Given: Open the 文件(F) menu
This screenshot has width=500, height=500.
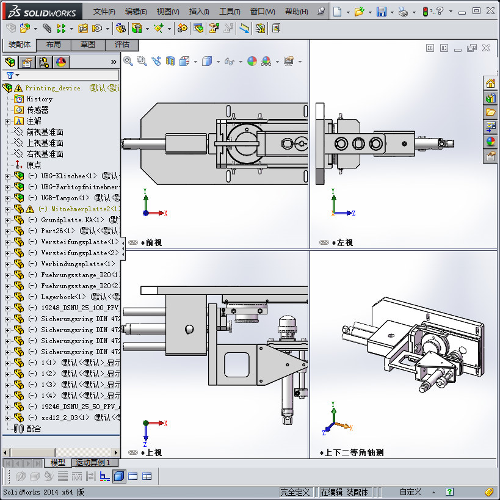Looking at the screenshot, I should click(104, 12).
